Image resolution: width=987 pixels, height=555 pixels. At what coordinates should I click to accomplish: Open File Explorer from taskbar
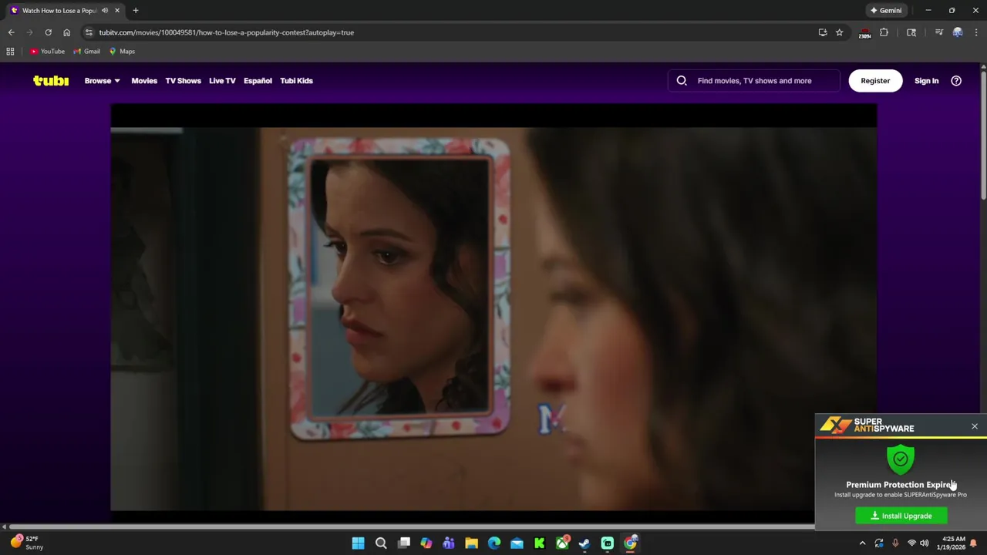click(x=471, y=543)
